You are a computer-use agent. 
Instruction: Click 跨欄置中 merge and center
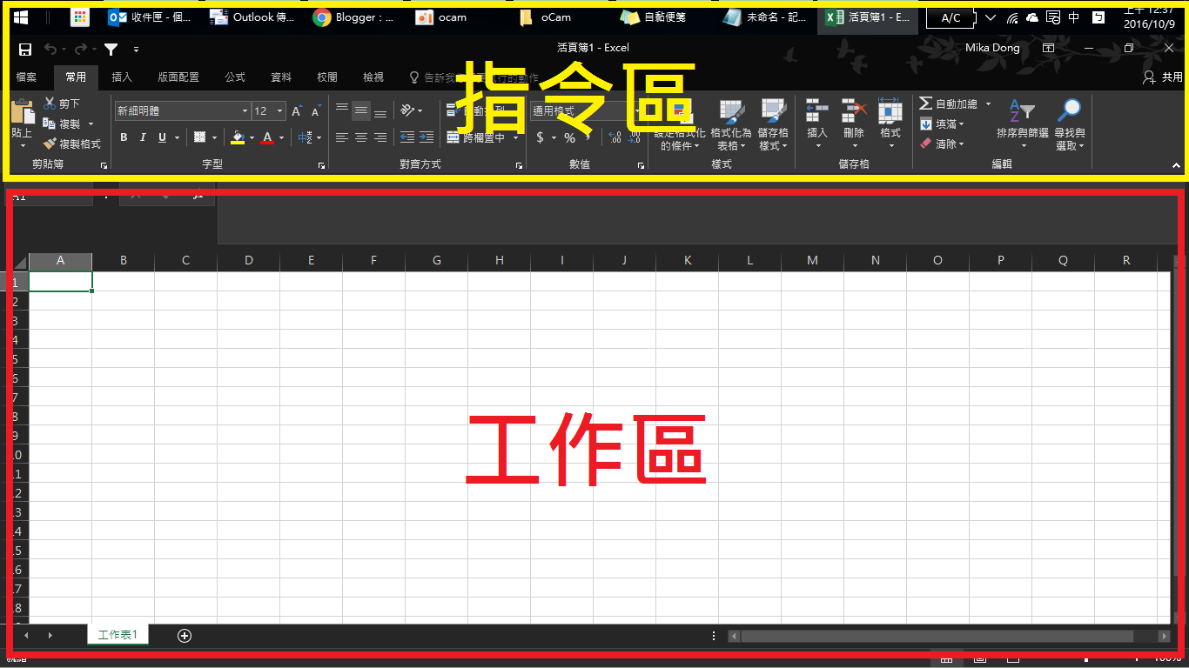[x=477, y=137]
